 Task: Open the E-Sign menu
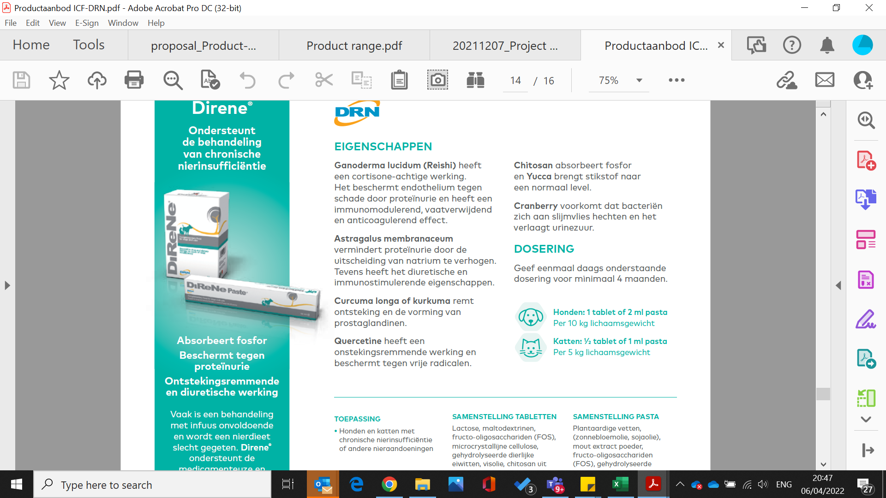(x=87, y=23)
